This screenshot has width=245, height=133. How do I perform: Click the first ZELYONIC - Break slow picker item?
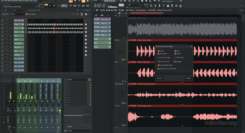pos(102,19)
